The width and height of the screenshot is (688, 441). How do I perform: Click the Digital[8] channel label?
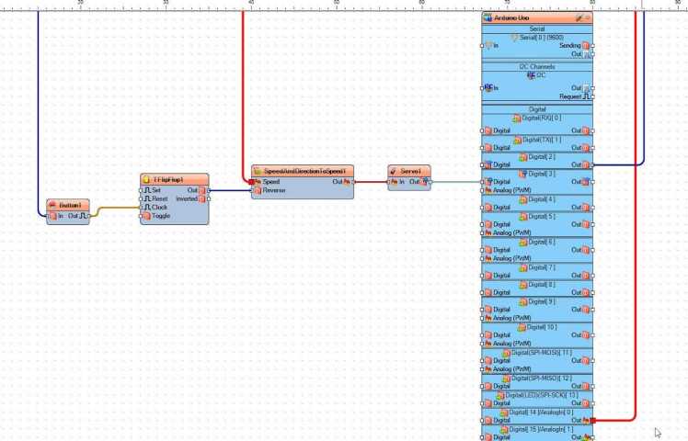542,285
